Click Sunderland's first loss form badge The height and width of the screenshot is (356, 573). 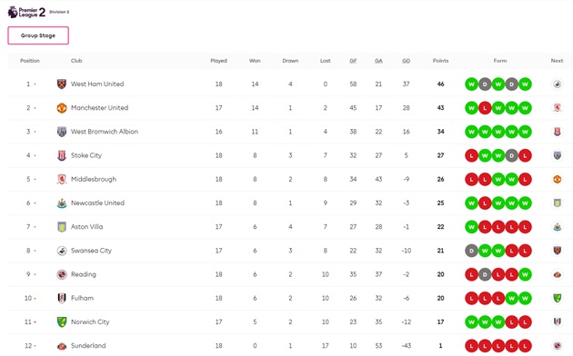(471, 346)
